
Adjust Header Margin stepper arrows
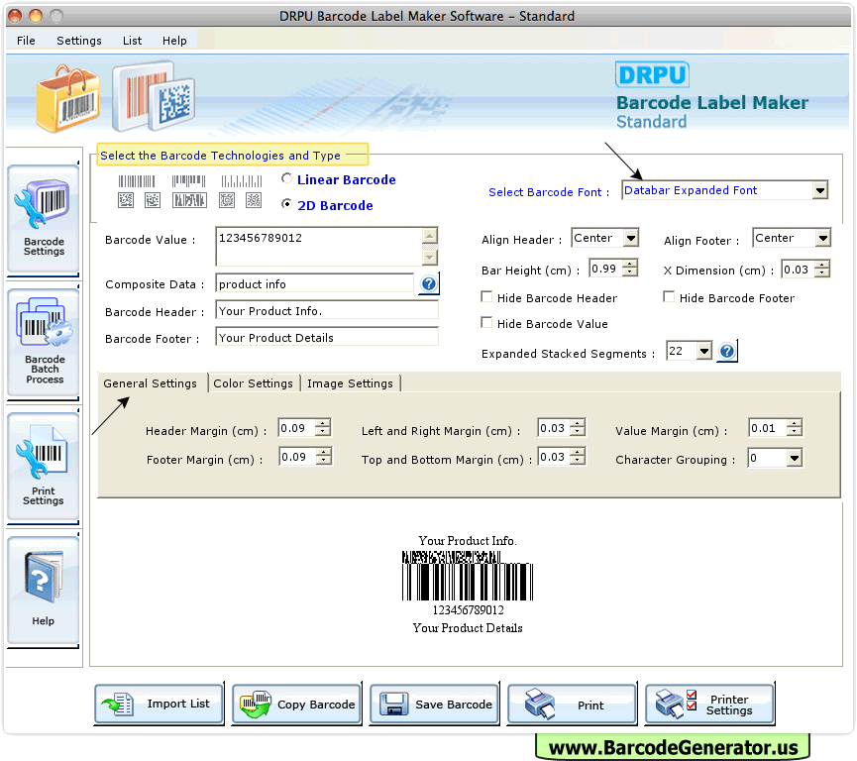coord(323,427)
